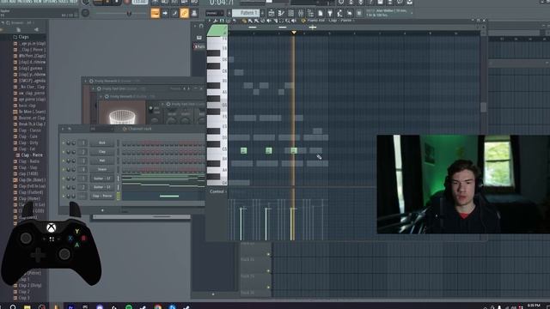Select the first Guitar channel button
The width and height of the screenshot is (550, 309).
[102, 179]
